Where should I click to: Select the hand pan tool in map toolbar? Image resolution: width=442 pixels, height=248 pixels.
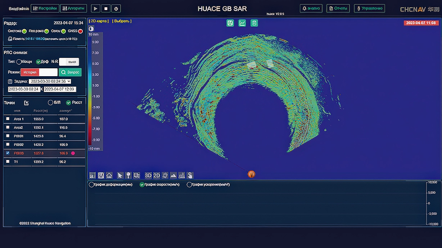[190, 175]
